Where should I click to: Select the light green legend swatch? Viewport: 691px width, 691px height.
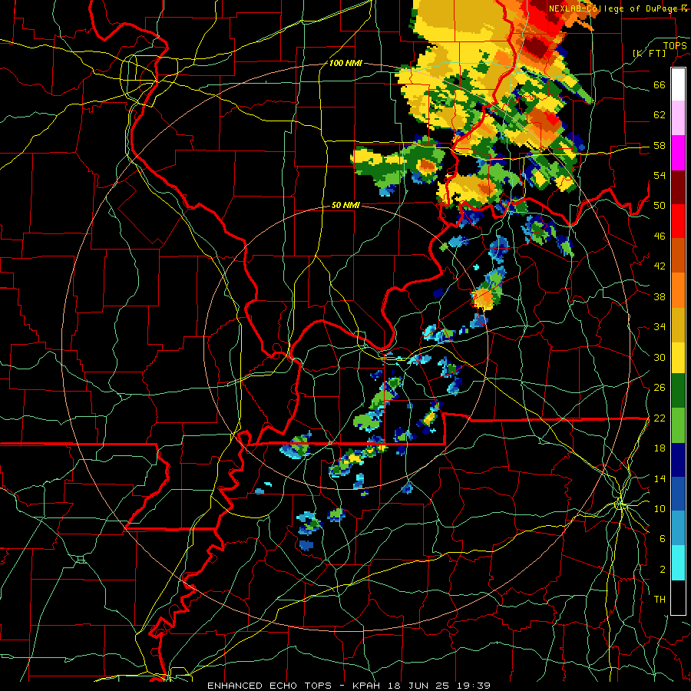click(x=678, y=425)
